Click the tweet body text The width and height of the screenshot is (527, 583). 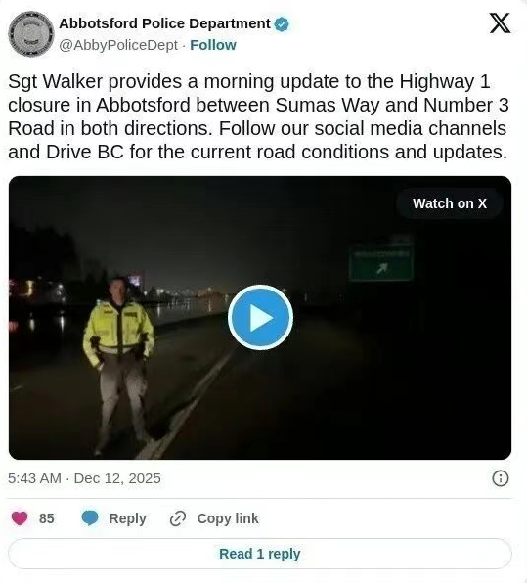pos(258,116)
